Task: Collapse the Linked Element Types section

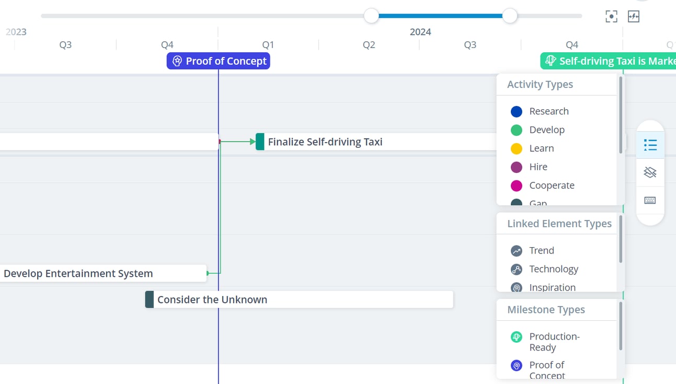Action: click(559, 223)
